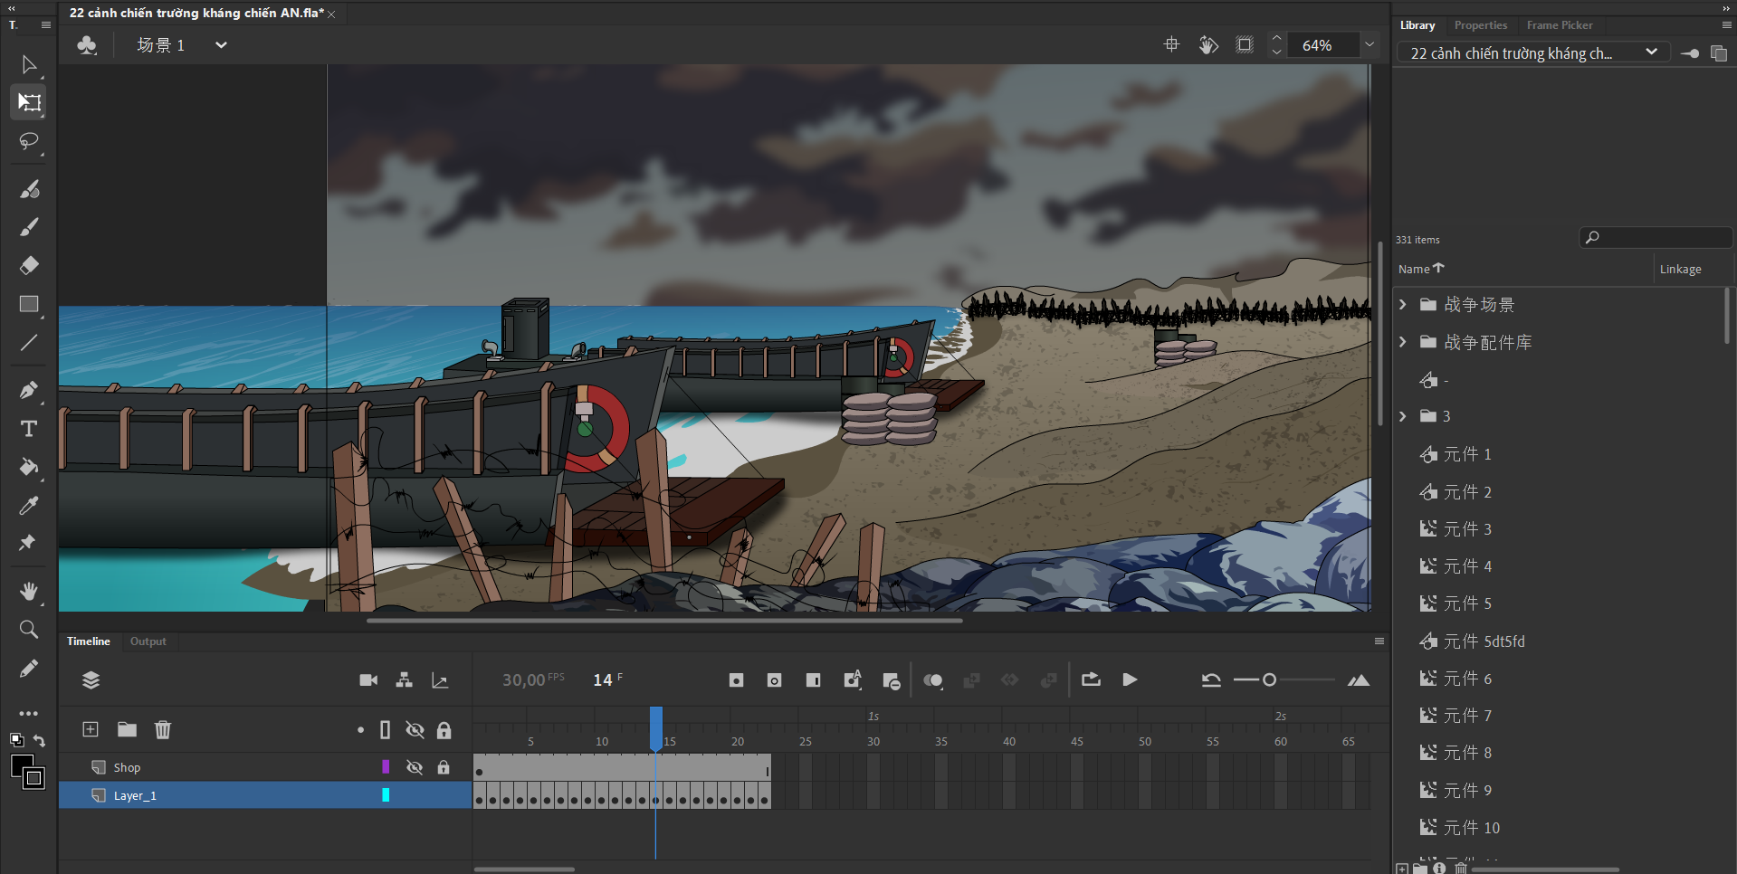Image resolution: width=1737 pixels, height=874 pixels.
Task: Select the Text tool
Action: [29, 429]
